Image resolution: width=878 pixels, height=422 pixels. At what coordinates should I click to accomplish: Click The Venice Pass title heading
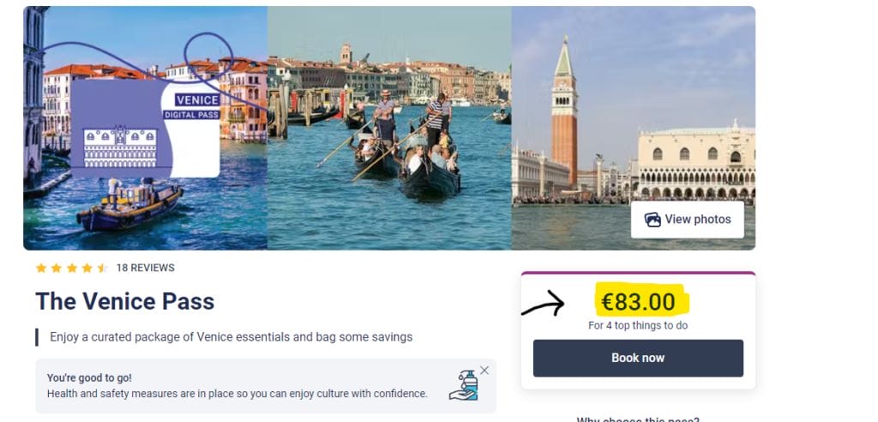[125, 301]
